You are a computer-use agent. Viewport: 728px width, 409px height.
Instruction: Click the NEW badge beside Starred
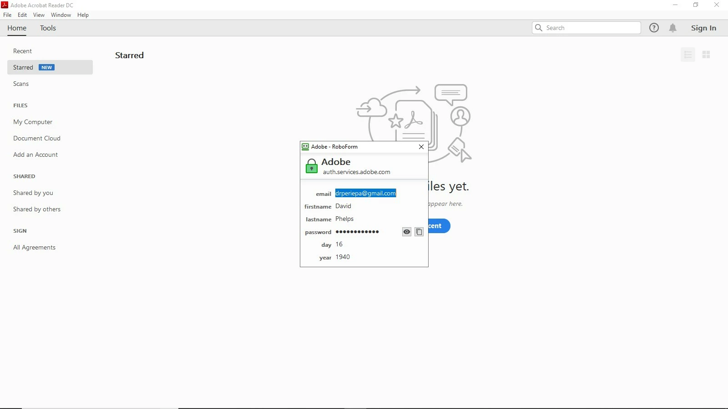[x=46, y=67]
